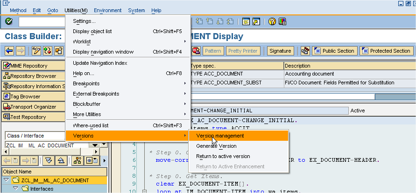Click the Pretty Printer button

pyautogui.click(x=243, y=51)
